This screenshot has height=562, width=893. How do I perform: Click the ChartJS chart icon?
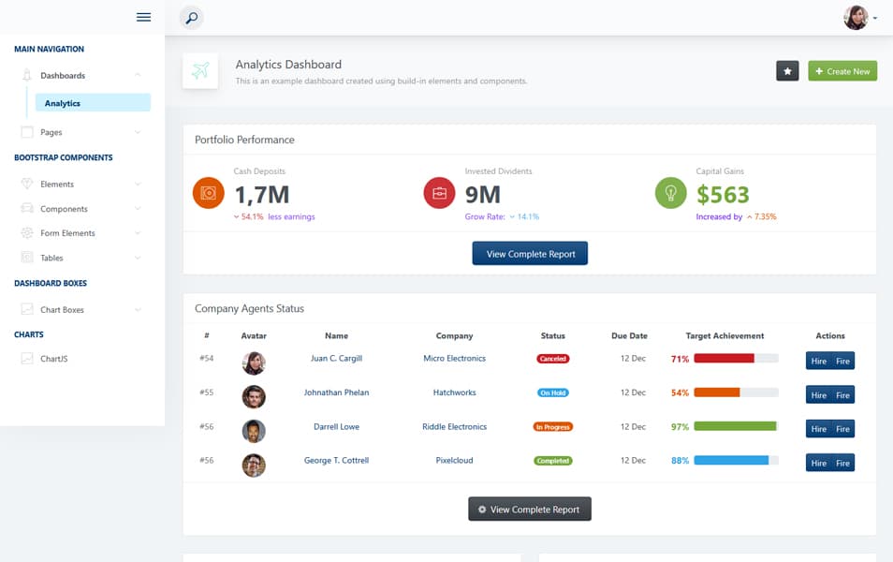coord(28,358)
